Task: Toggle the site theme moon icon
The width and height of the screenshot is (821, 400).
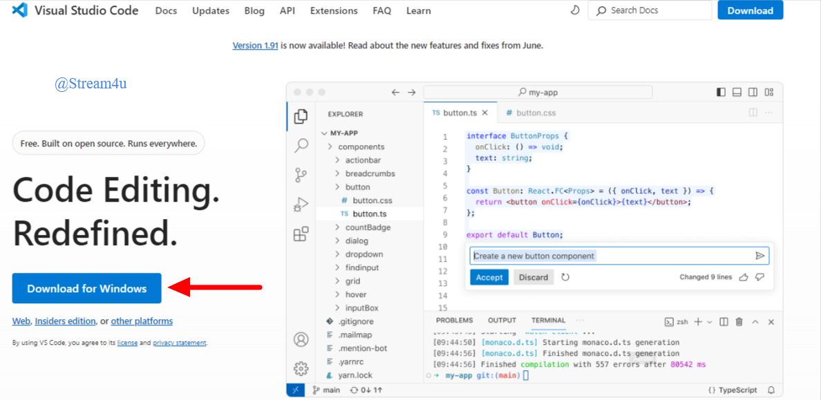Action: [x=574, y=10]
